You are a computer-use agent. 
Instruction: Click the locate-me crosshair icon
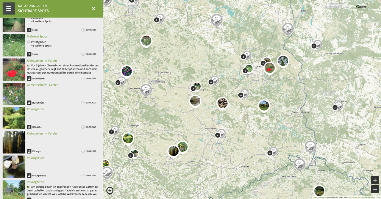[x=110, y=191]
